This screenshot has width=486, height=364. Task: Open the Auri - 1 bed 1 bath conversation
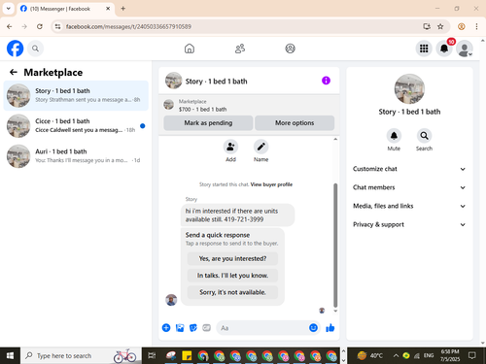(x=76, y=156)
